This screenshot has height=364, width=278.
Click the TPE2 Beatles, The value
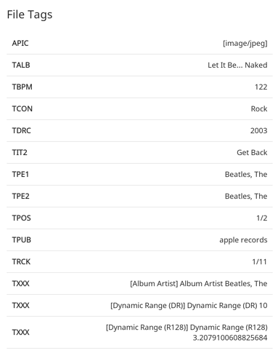(246, 196)
